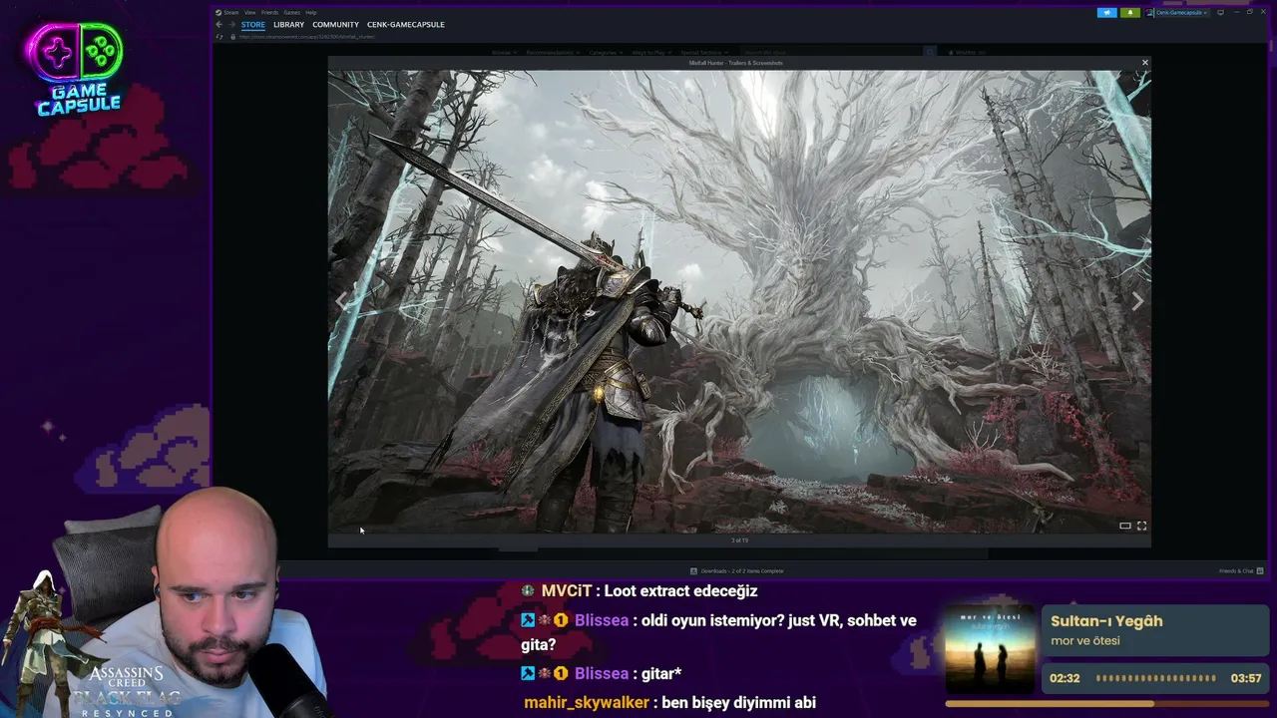Click the Sultan-ı Yegâh song title
This screenshot has height=718, width=1277.
point(1106,621)
